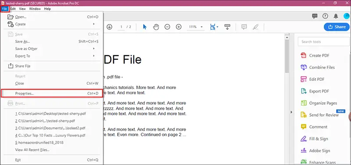Open the Edit menu
This screenshot has height=165, width=351.
(13, 9)
